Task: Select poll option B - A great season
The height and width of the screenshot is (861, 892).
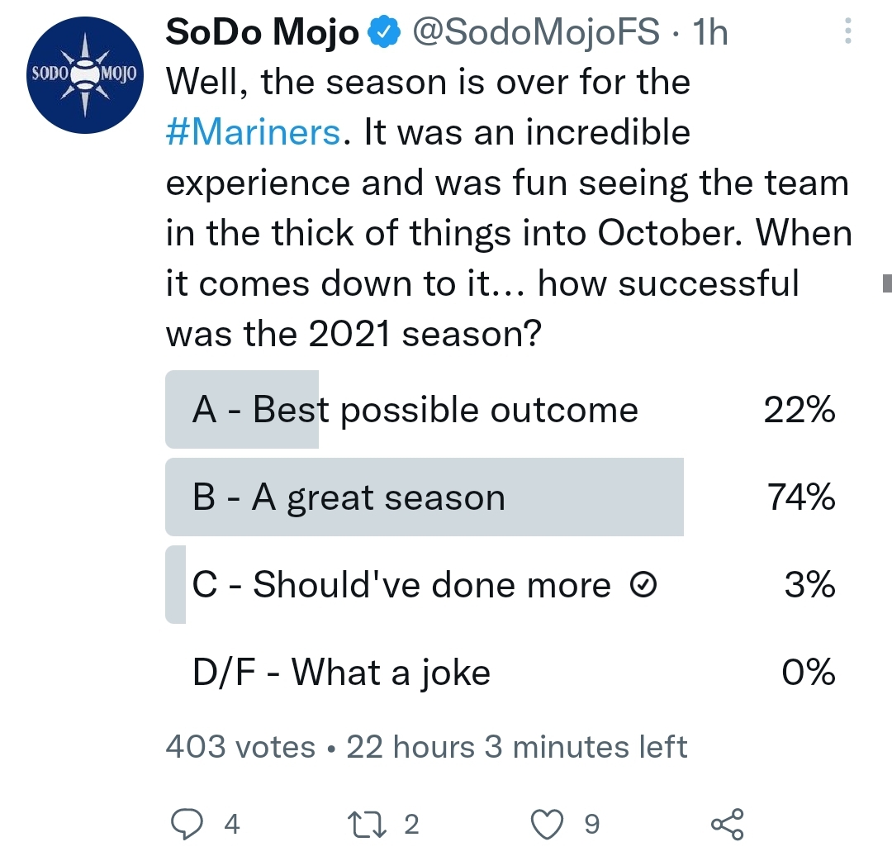Action: 348,497
